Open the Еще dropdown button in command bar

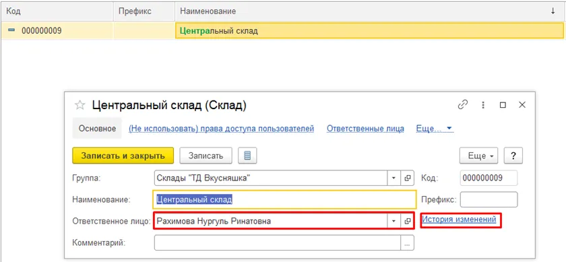[x=478, y=156]
